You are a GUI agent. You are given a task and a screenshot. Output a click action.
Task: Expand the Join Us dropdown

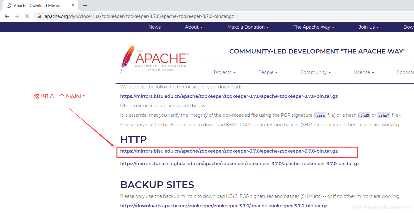click(x=369, y=27)
